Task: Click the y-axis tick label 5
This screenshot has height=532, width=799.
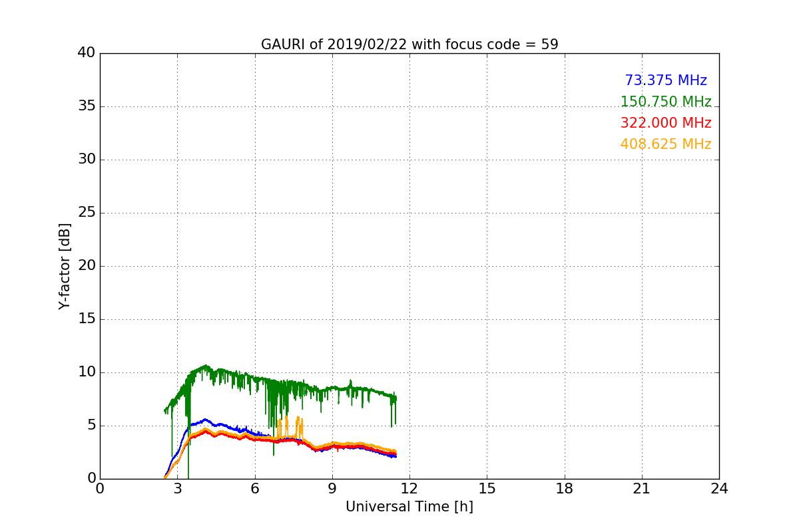Action: pyautogui.click(x=91, y=426)
